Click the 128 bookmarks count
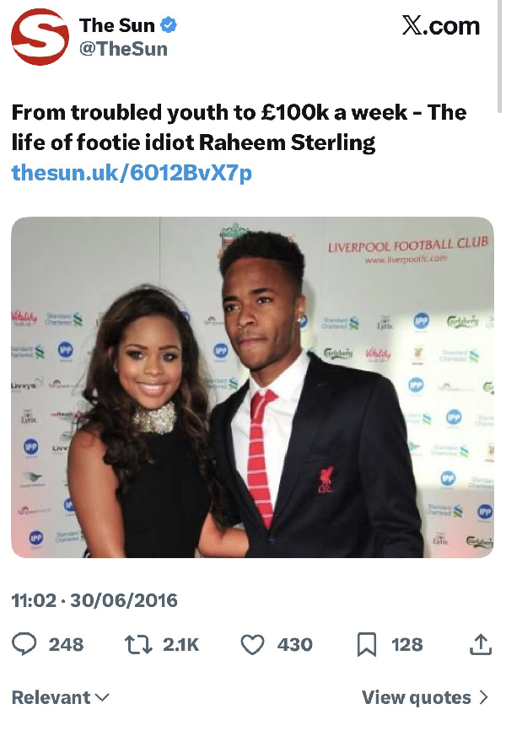 point(406,644)
